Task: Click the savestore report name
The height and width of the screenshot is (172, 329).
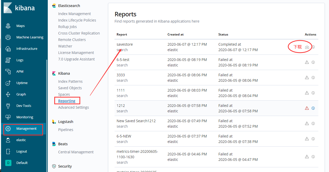Action: click(125, 44)
